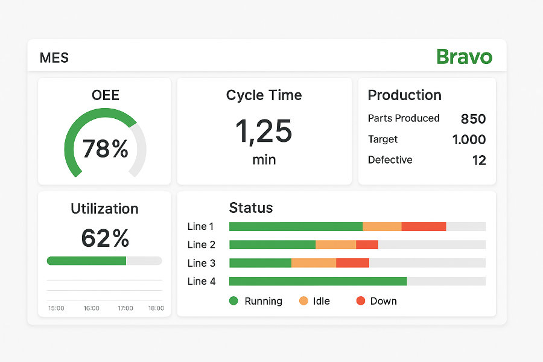Expand the Utilization chart
The height and width of the screenshot is (362, 543).
pos(104,209)
